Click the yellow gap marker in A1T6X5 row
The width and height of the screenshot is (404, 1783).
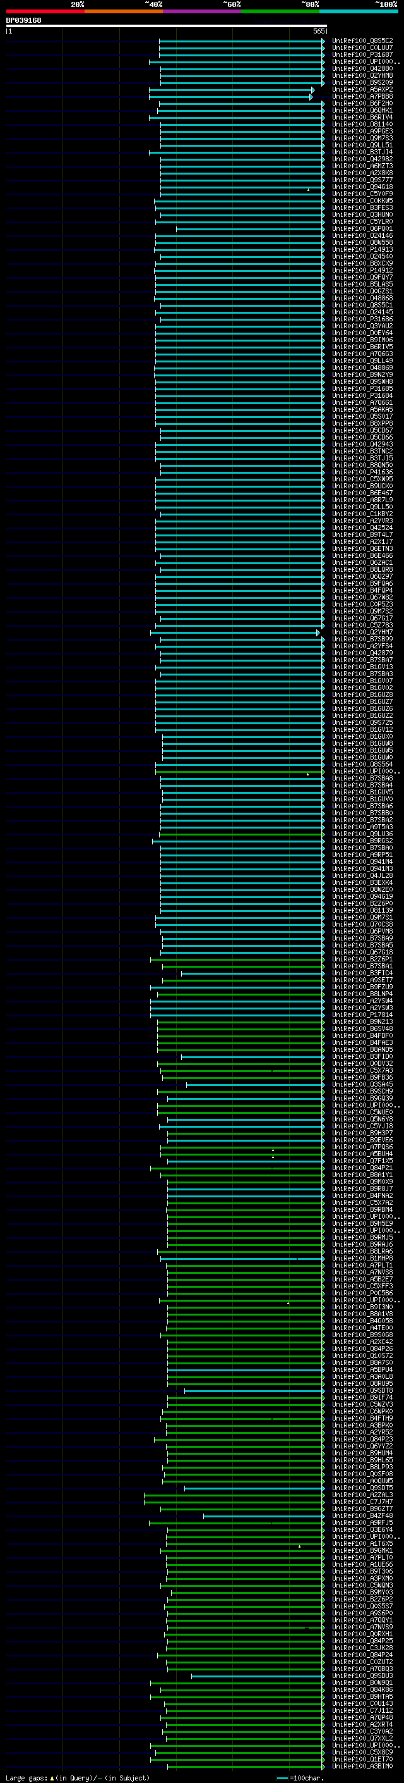pyautogui.click(x=300, y=1546)
